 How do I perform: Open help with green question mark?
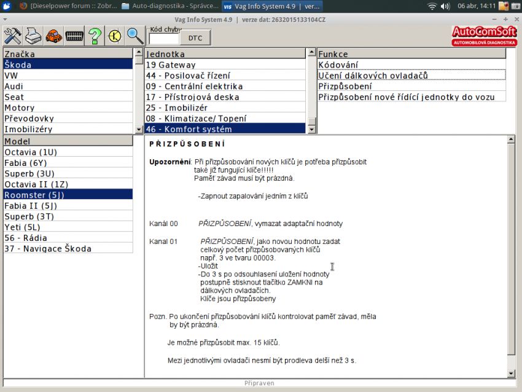point(95,36)
